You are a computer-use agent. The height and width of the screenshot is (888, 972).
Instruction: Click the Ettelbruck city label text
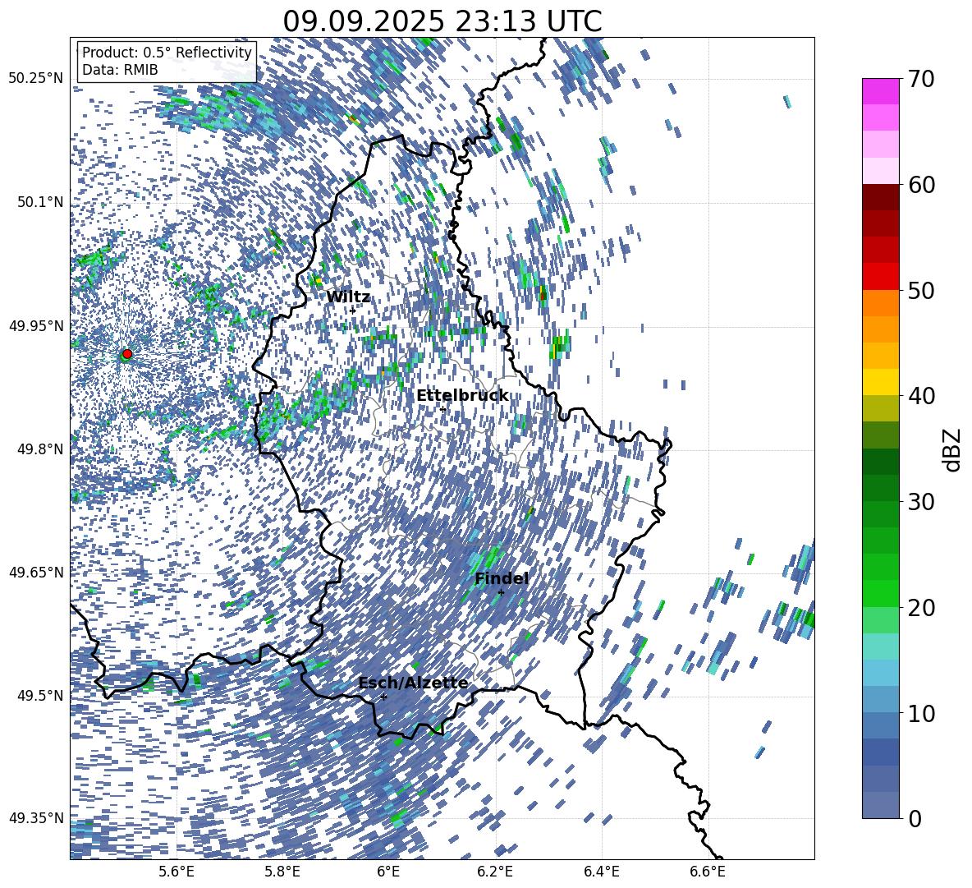461,396
